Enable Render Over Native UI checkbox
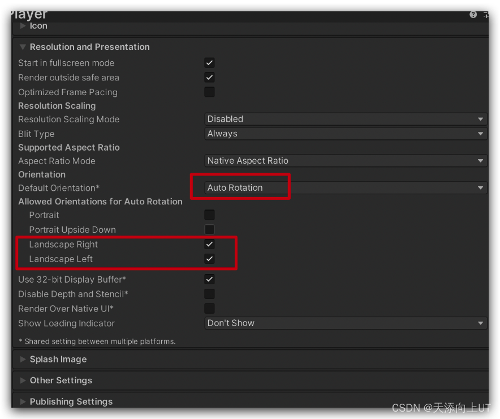 (x=209, y=309)
